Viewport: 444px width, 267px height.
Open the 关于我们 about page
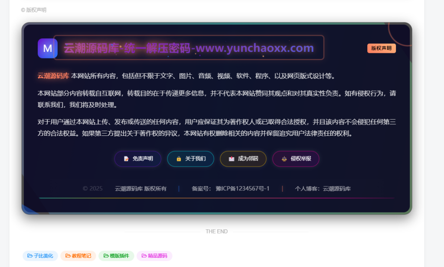191,159
